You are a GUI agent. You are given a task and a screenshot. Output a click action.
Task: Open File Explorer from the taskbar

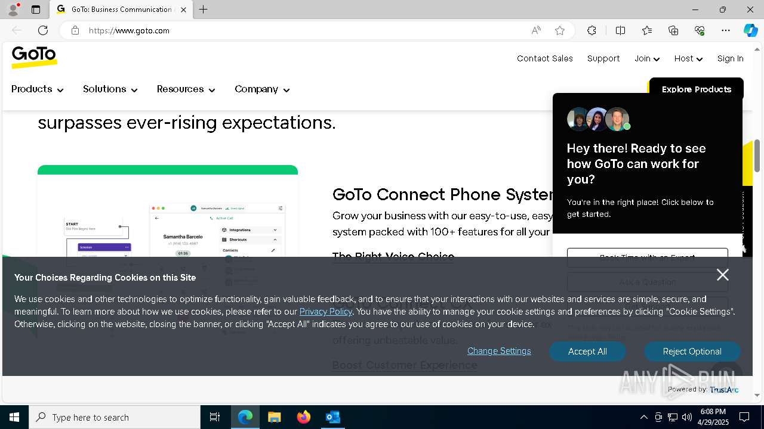274,417
